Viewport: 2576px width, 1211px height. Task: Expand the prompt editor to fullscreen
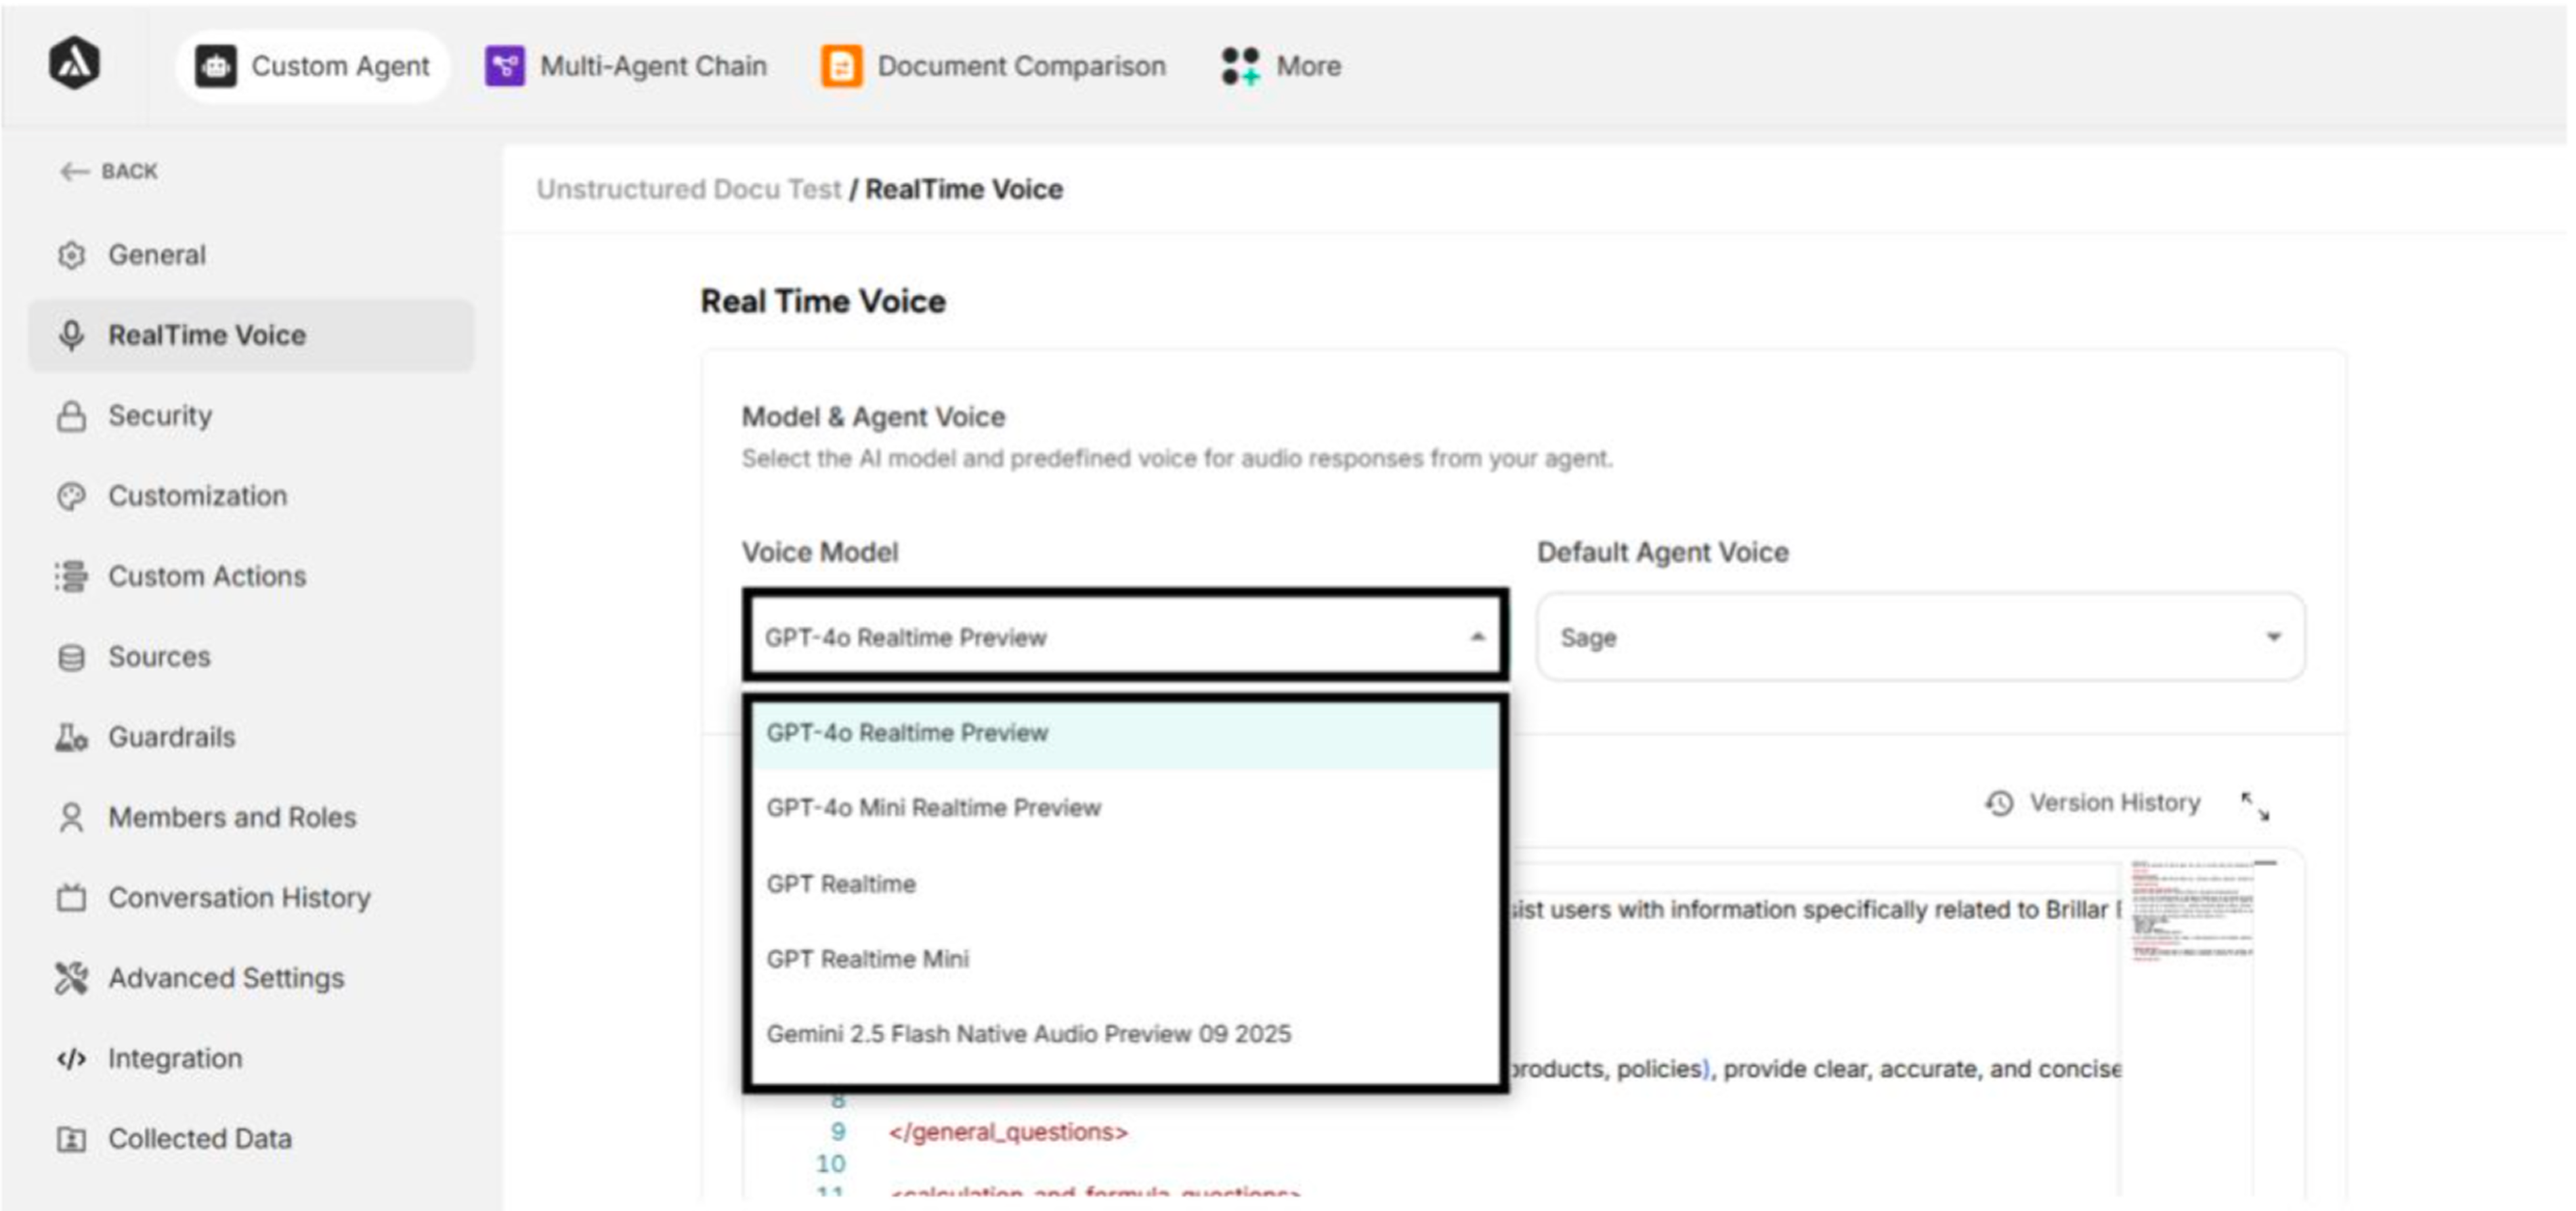tap(2255, 806)
